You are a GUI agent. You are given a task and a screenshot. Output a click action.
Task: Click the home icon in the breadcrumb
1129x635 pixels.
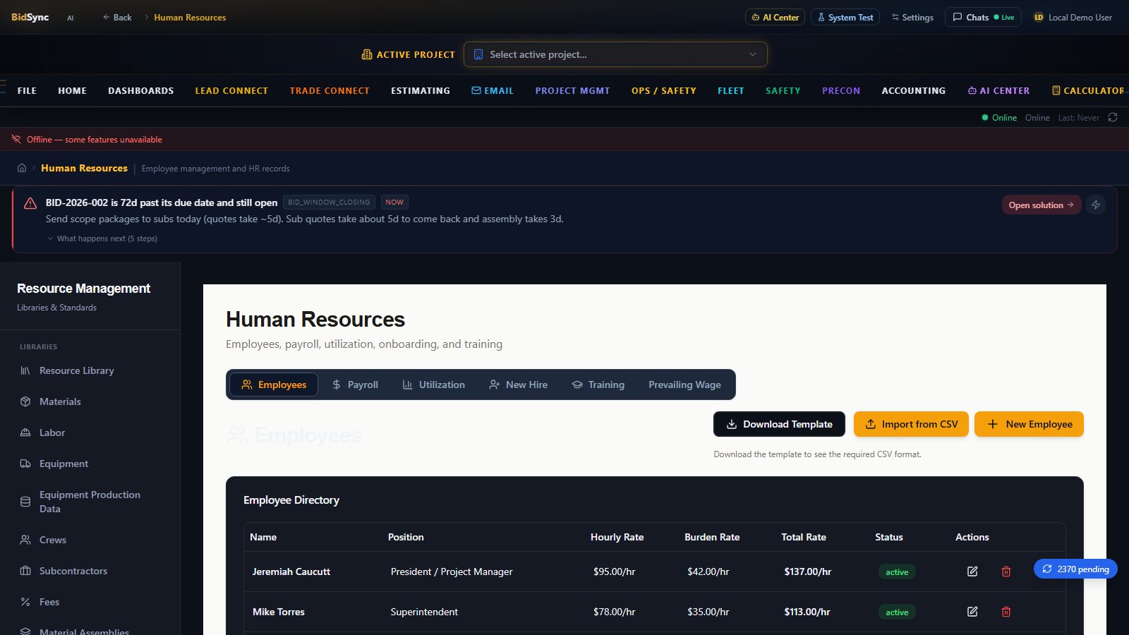22,168
